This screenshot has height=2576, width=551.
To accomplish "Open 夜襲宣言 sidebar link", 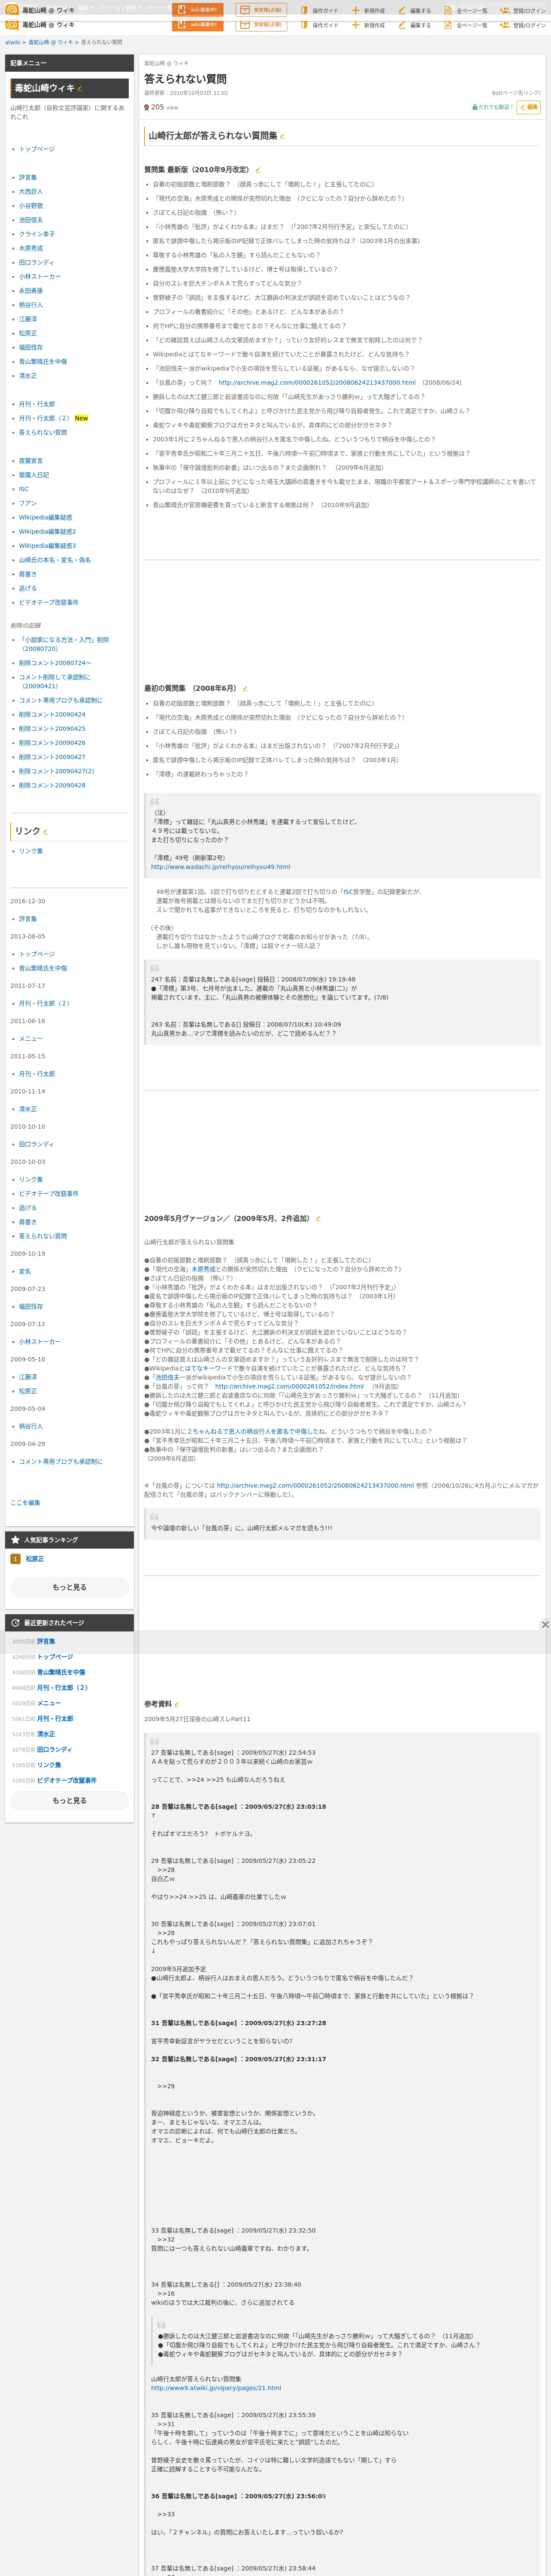I will 31,461.
